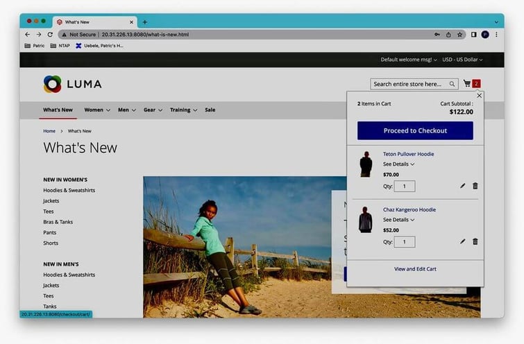Click the shopping cart icon

(x=467, y=84)
